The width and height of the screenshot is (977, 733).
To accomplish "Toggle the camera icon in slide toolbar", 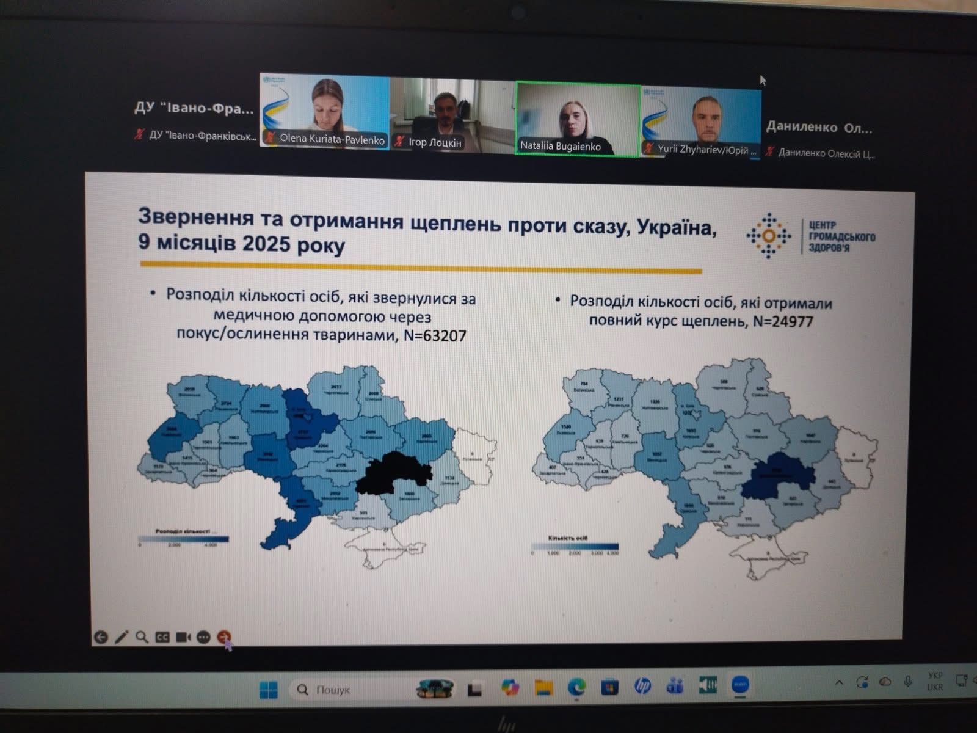I will coord(183,638).
